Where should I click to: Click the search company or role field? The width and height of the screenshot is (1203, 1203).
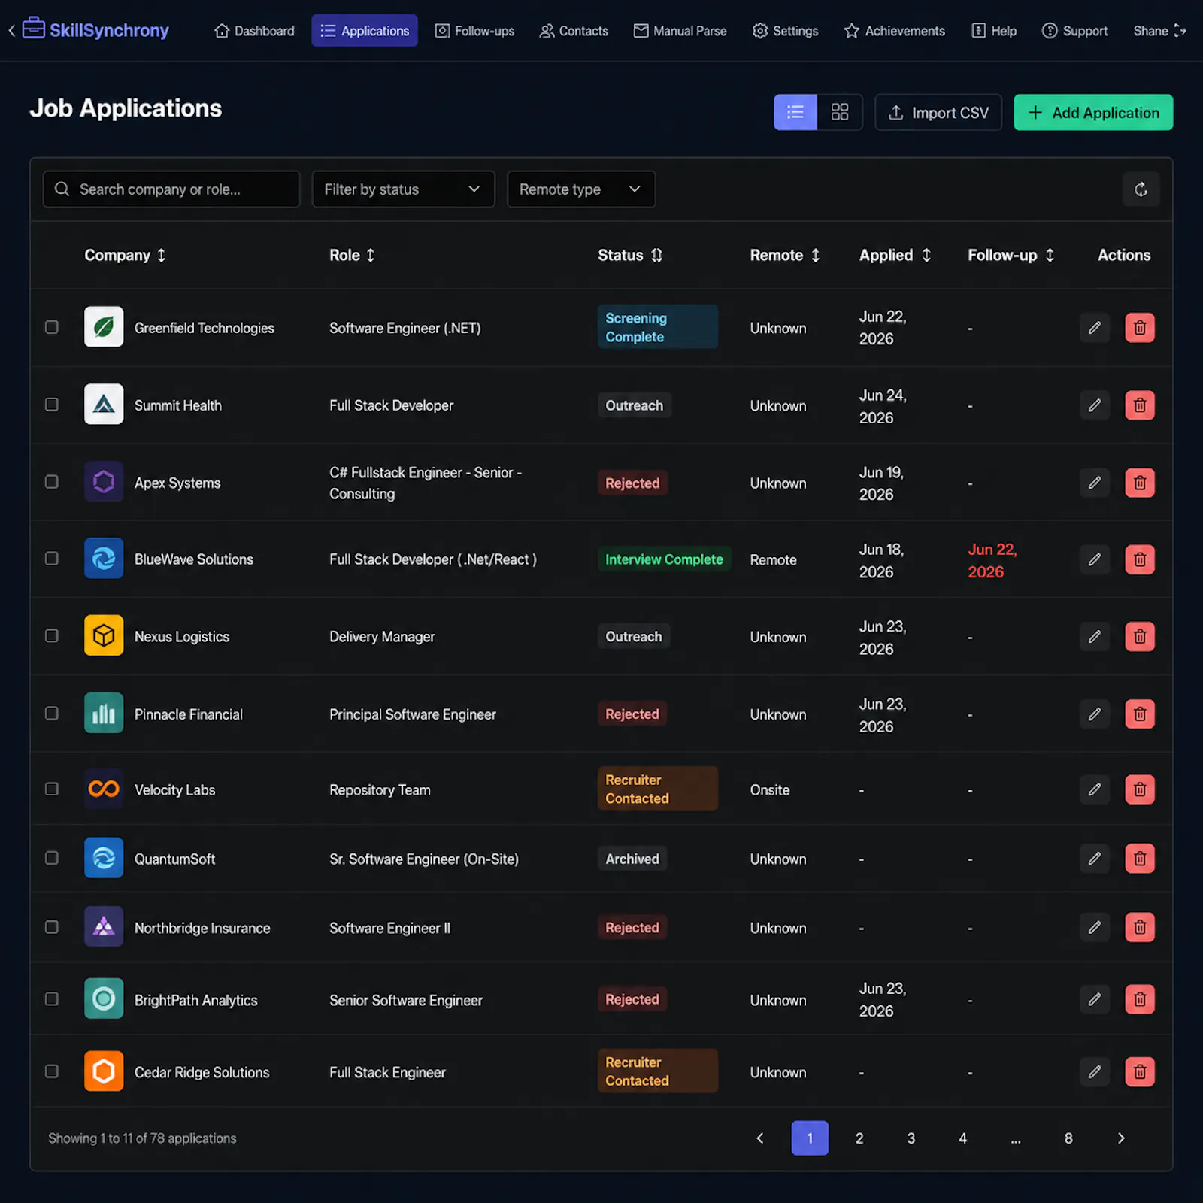pos(171,189)
